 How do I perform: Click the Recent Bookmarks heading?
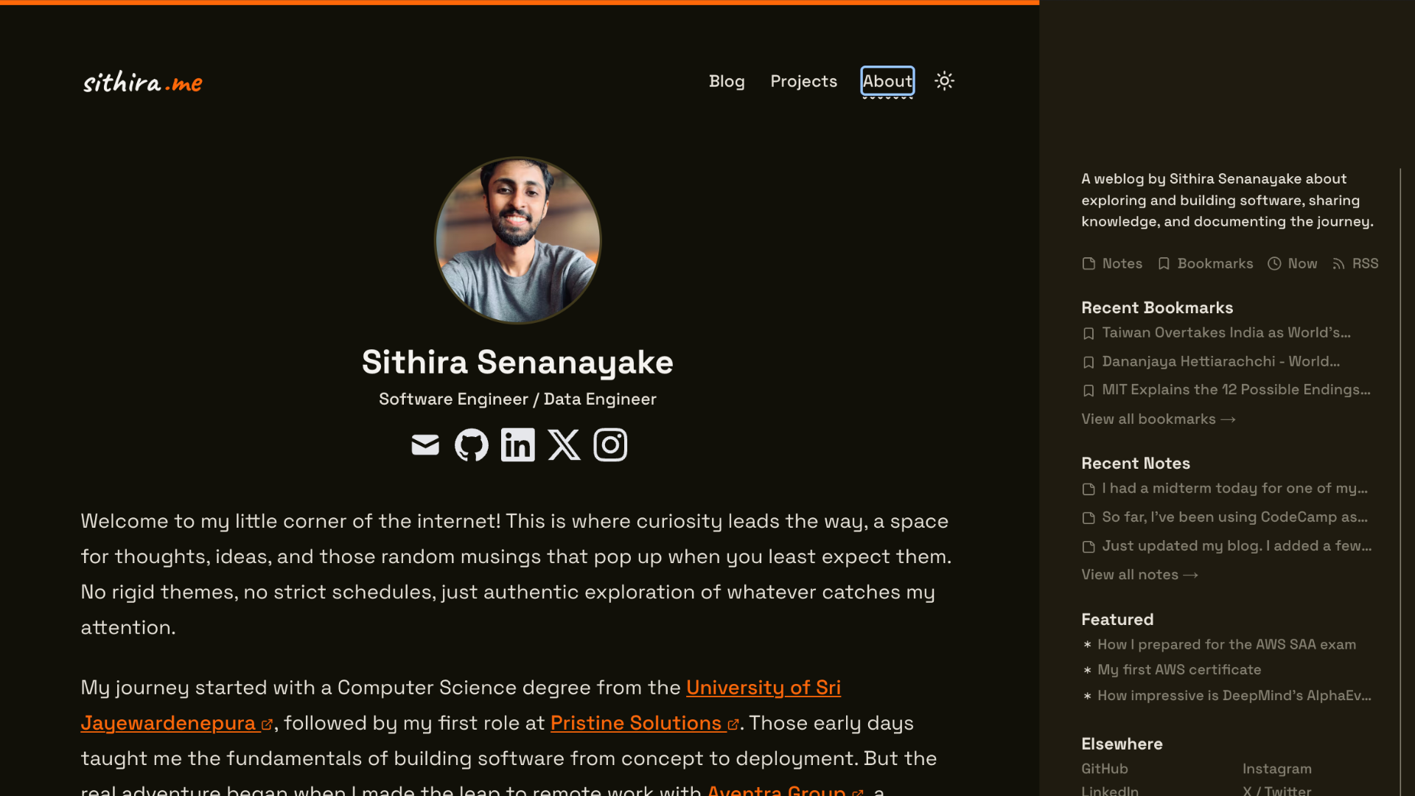click(1157, 308)
